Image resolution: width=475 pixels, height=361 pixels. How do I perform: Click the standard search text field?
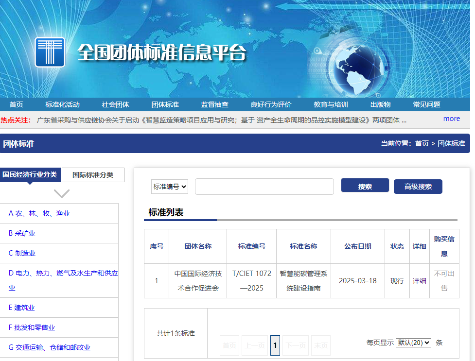coord(264,187)
